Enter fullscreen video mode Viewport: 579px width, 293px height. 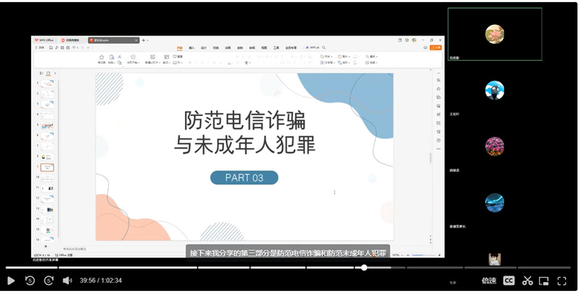(562, 281)
